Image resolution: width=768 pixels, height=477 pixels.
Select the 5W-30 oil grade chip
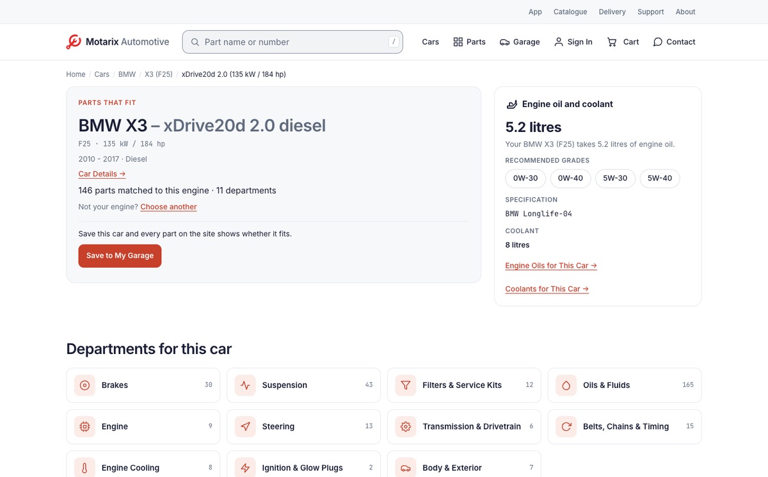click(615, 178)
